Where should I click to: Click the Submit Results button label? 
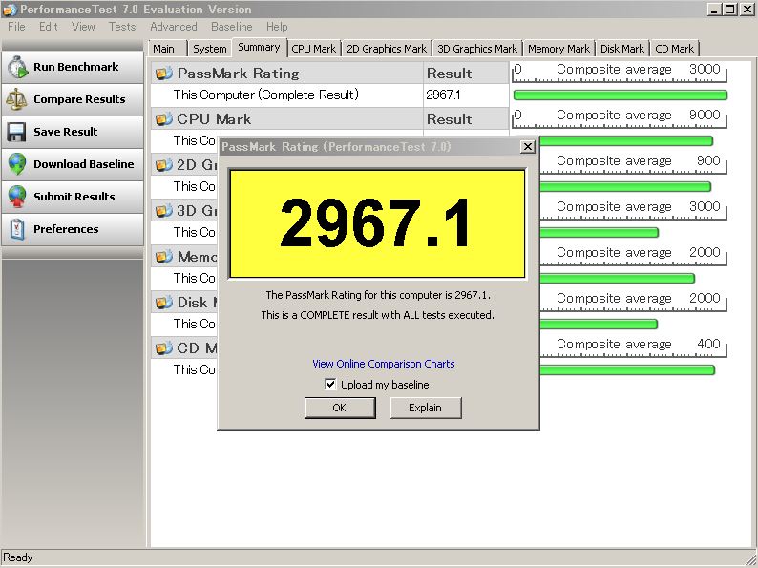tap(74, 197)
